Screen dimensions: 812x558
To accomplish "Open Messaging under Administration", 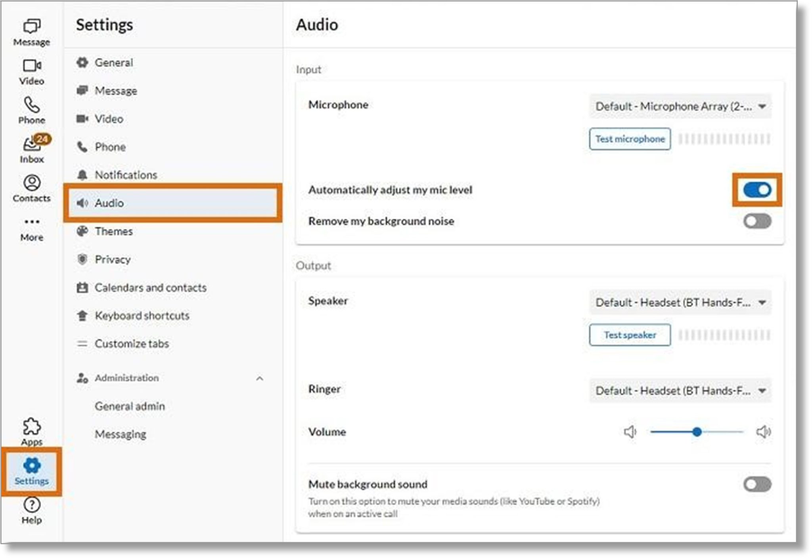I will coord(121,434).
